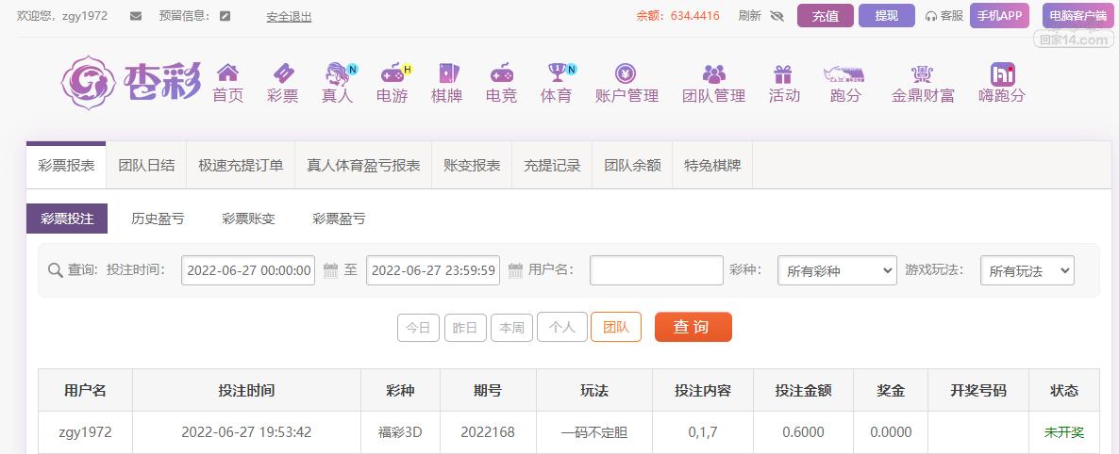
Task: Click the 充值 recharge button
Action: tap(825, 16)
